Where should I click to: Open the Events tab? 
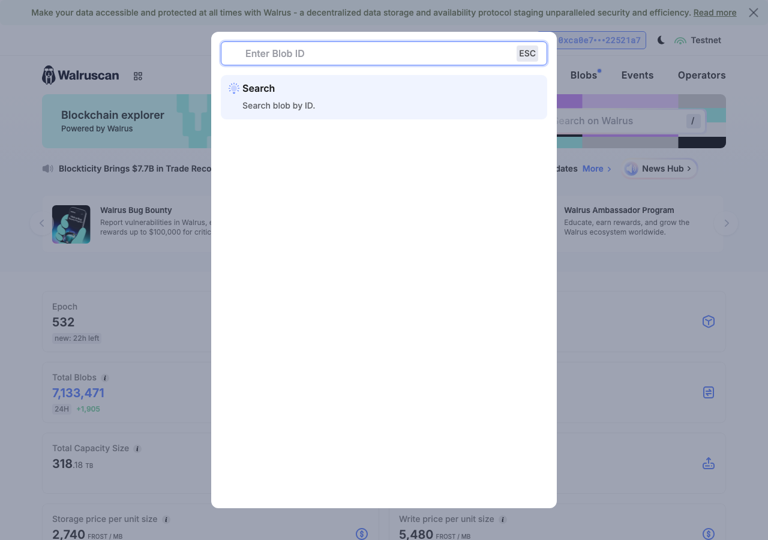(637, 75)
